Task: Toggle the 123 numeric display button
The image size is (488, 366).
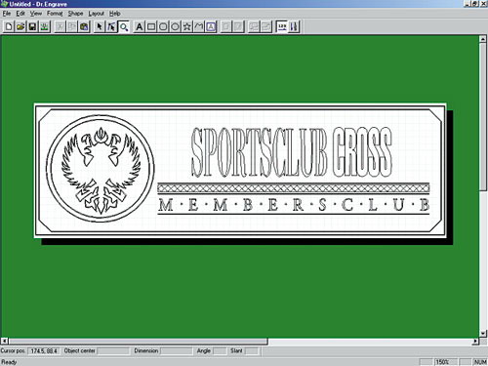Action: point(282,26)
